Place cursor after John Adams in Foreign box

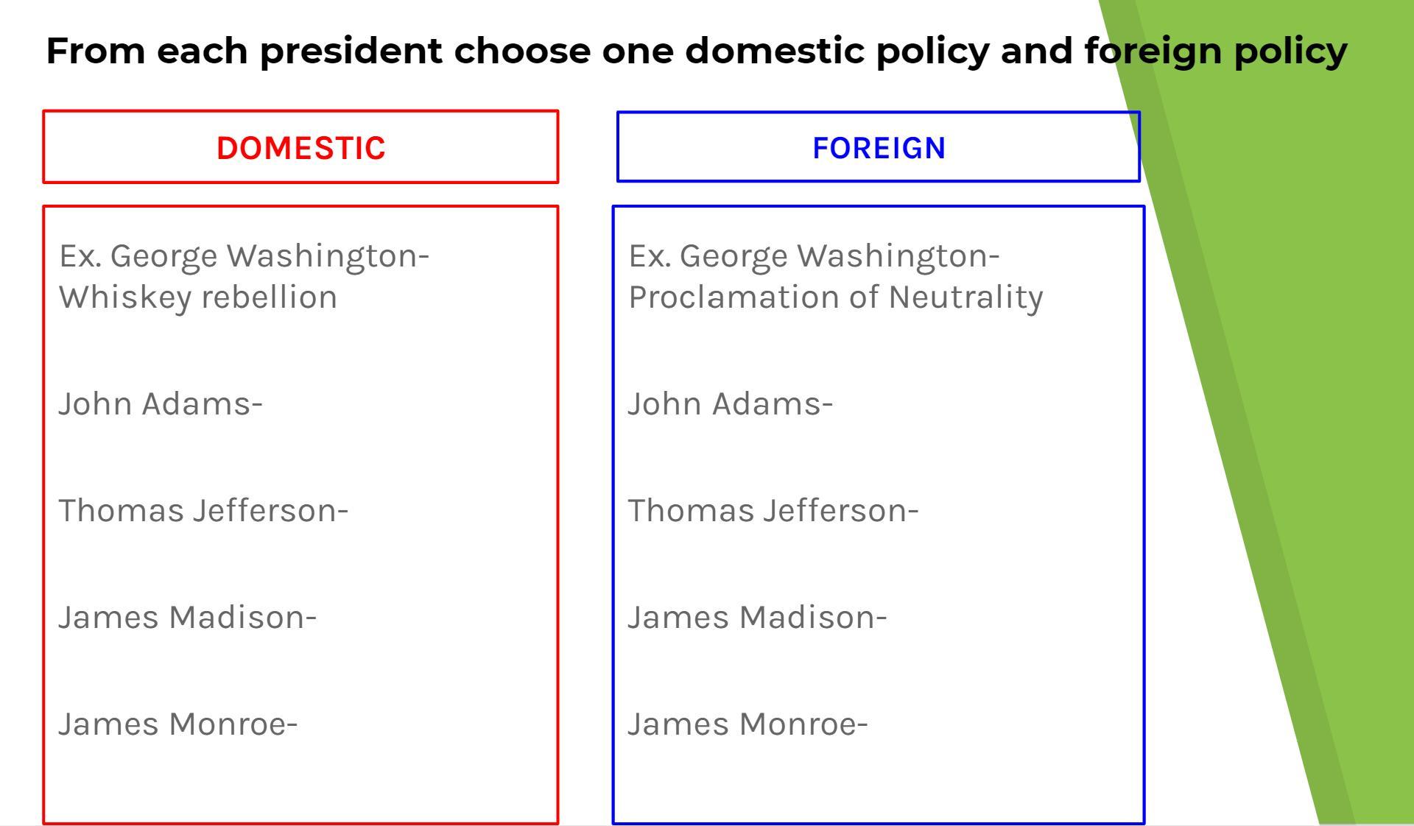coord(834,404)
